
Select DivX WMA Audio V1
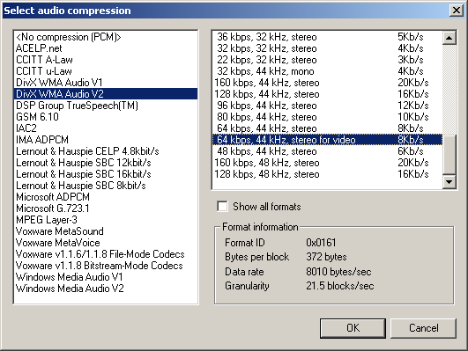[x=106, y=83]
